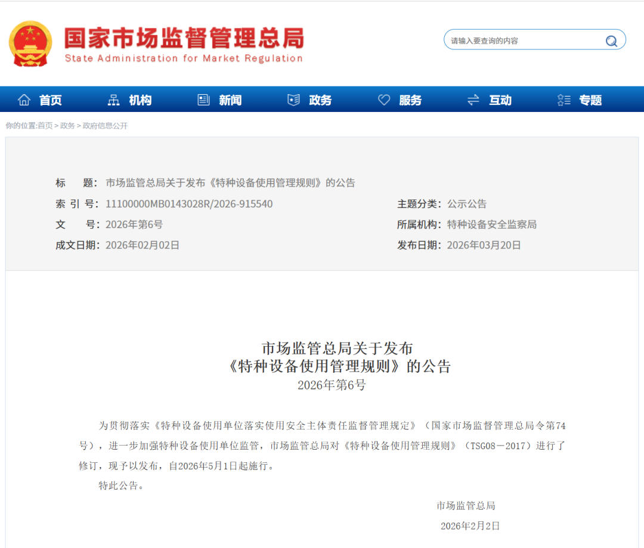Click the centered subtitle 2026年第6号

click(x=332, y=385)
